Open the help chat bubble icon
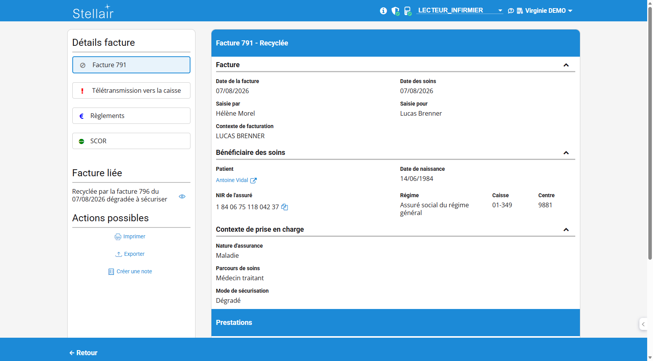 pyautogui.click(x=511, y=11)
